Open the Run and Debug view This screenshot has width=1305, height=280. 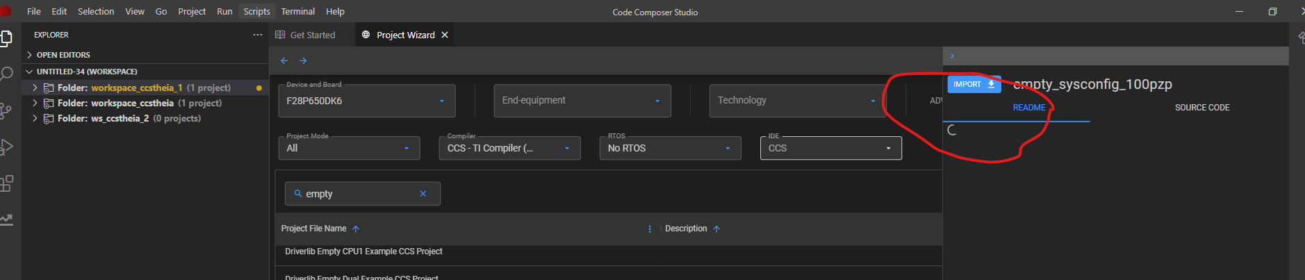[x=6, y=147]
